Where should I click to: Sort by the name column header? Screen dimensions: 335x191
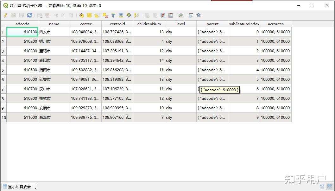click(x=54, y=24)
